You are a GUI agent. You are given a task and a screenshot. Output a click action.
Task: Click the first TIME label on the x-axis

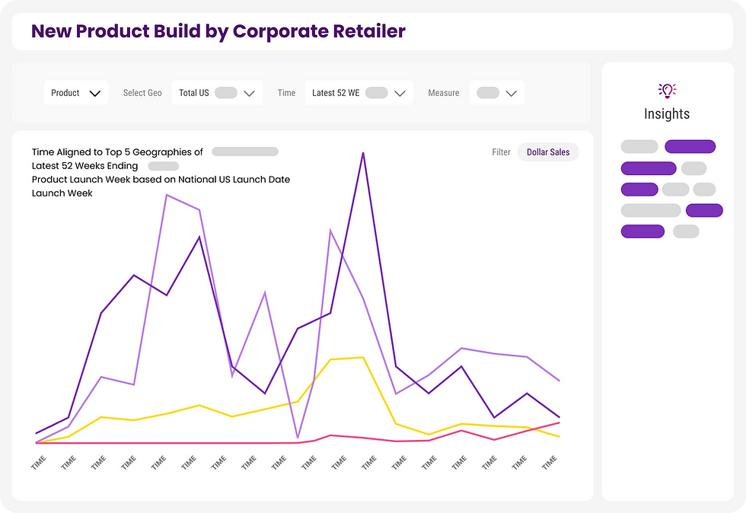[39, 463]
